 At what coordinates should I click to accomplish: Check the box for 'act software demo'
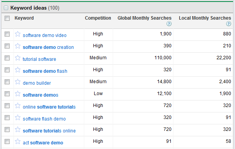pyautogui.click(x=7, y=141)
